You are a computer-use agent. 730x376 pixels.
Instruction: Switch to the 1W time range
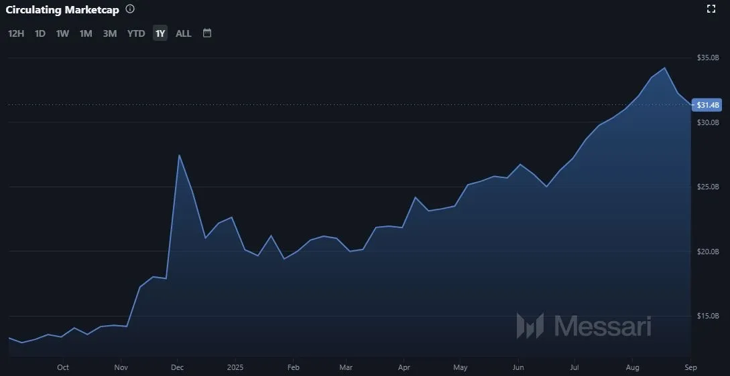(x=62, y=33)
